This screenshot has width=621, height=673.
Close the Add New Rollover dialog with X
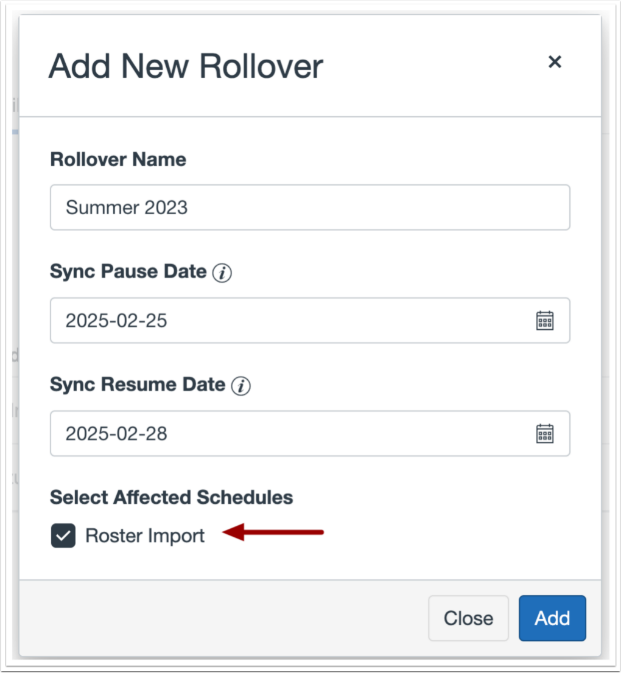(554, 61)
